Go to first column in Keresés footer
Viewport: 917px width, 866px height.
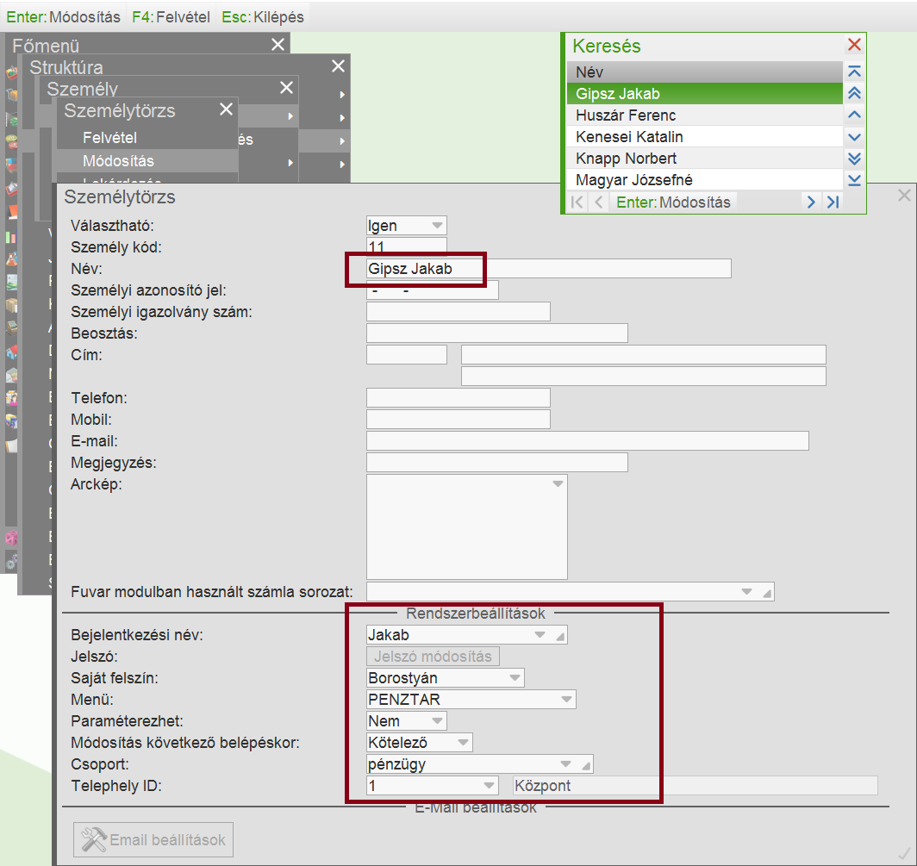577,202
